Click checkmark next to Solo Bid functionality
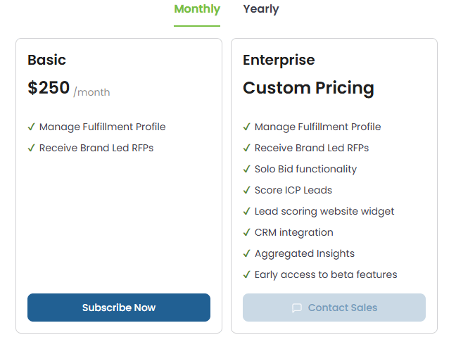The image size is (456, 342). click(247, 170)
